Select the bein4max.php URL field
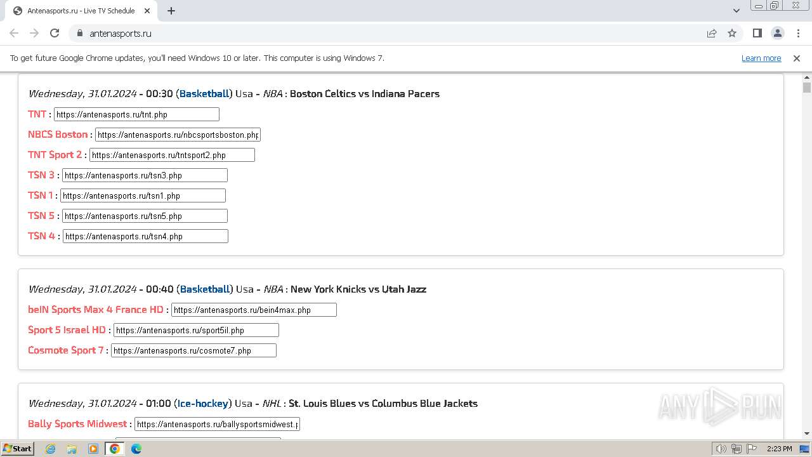Screen dimensions: 812x457 pyautogui.click(x=254, y=310)
